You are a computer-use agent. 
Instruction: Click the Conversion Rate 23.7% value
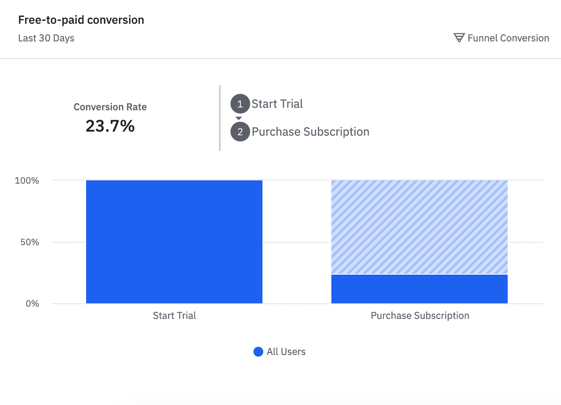click(110, 126)
